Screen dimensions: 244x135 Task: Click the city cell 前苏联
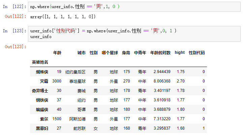pyautogui.click(x=79, y=128)
